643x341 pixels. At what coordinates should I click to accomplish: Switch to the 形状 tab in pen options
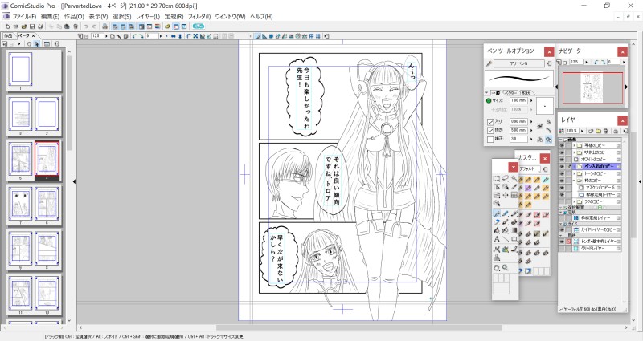pyautogui.click(x=526, y=93)
